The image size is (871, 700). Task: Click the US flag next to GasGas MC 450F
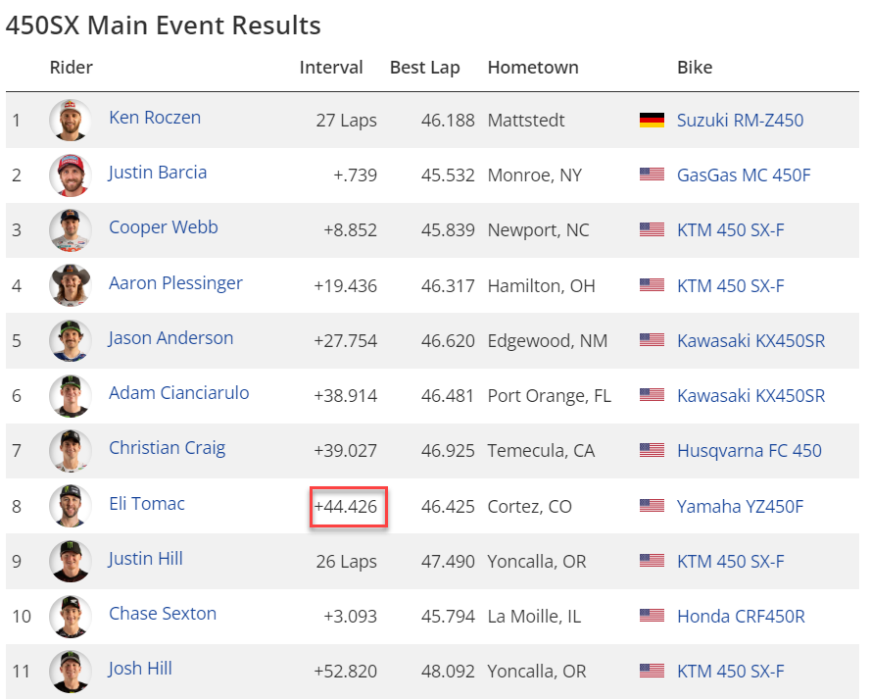click(652, 175)
